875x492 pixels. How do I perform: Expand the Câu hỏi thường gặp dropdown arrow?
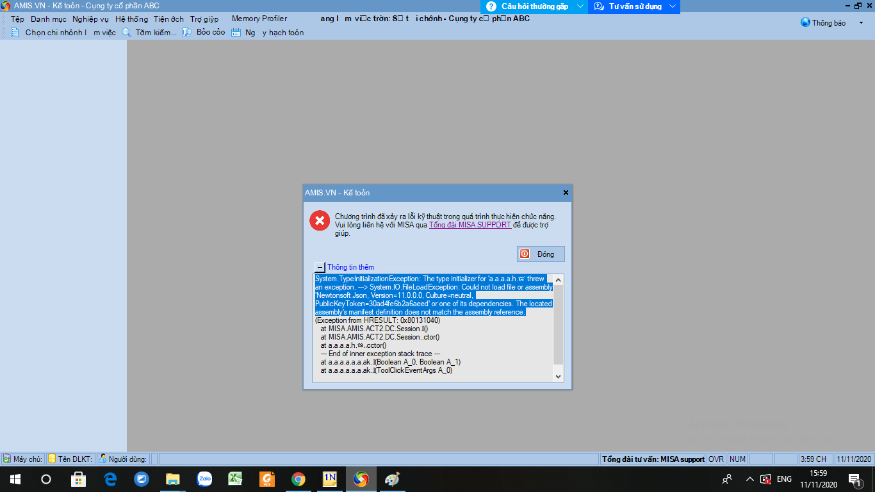pyautogui.click(x=580, y=6)
